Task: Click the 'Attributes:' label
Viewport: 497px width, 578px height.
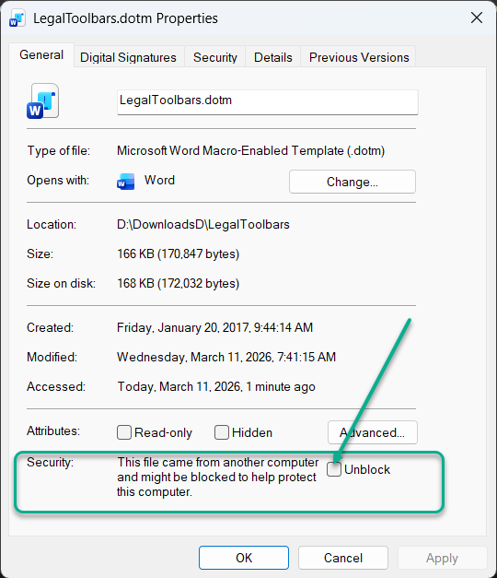Action: (x=53, y=431)
